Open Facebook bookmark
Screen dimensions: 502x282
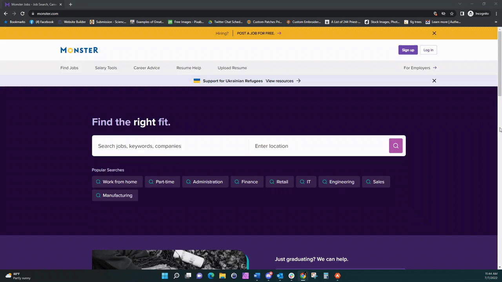pyautogui.click(x=42, y=22)
